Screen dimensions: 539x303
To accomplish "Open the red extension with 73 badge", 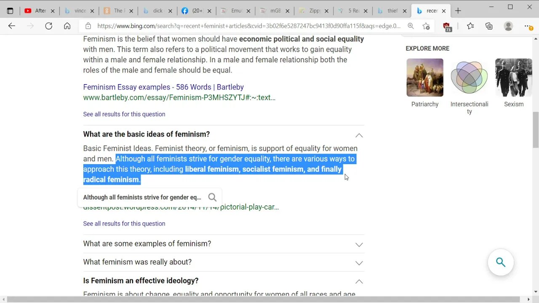I will [x=447, y=27].
